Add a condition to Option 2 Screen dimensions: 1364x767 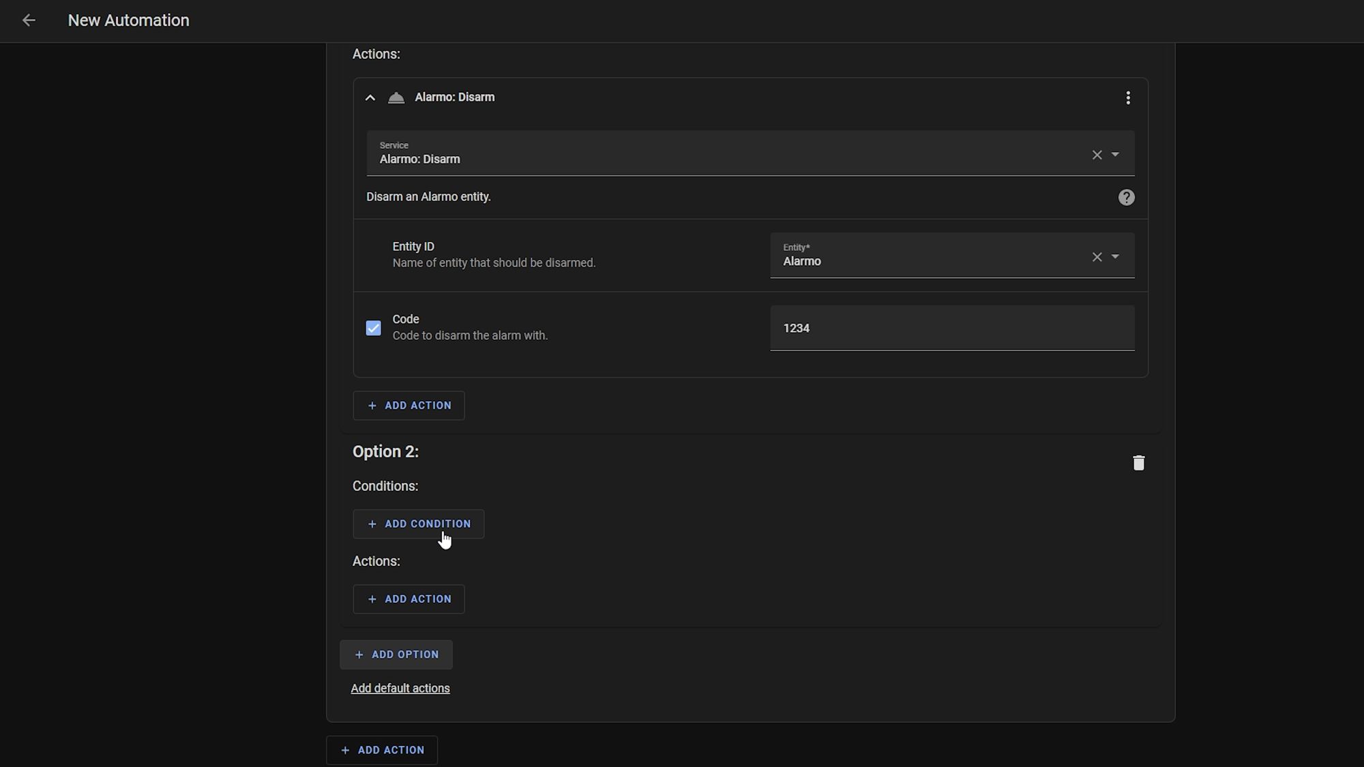coord(418,524)
